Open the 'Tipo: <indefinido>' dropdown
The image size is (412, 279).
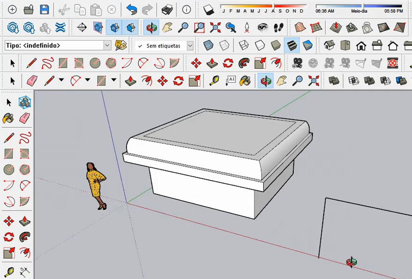(x=107, y=46)
